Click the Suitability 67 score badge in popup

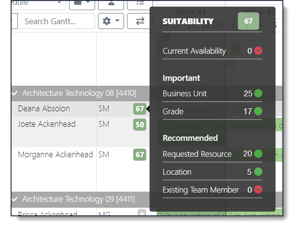[x=248, y=21]
